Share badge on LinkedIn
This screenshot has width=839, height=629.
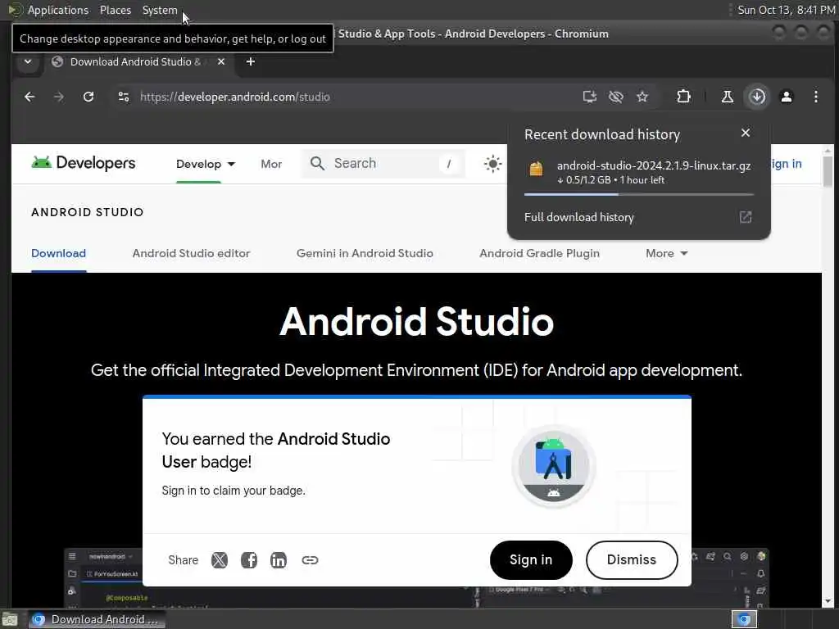(x=279, y=560)
